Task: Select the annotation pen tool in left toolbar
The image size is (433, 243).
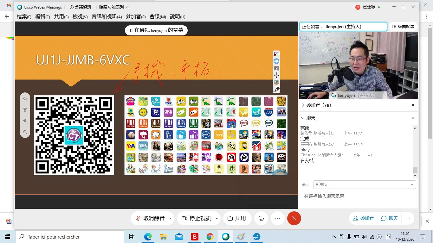Action: [x=25, y=99]
